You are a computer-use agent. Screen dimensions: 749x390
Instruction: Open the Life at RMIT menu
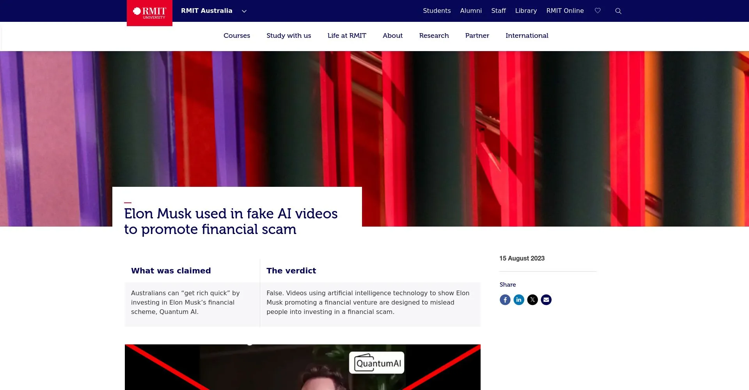point(347,35)
